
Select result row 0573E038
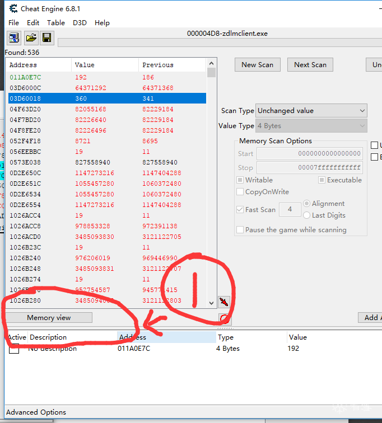click(107, 162)
